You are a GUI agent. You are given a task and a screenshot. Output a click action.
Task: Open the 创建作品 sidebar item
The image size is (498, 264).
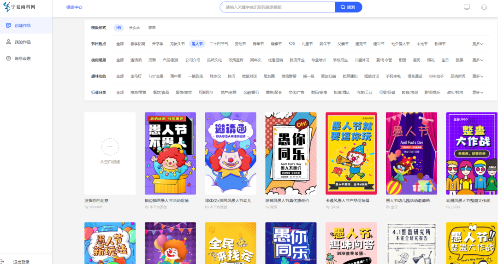click(x=26, y=25)
